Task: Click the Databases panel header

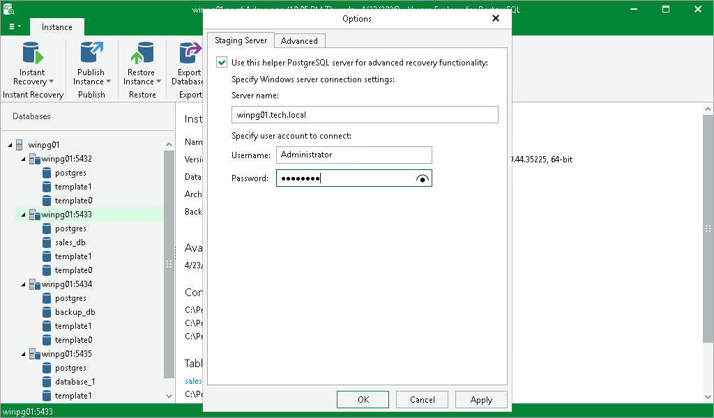Action: [x=31, y=116]
